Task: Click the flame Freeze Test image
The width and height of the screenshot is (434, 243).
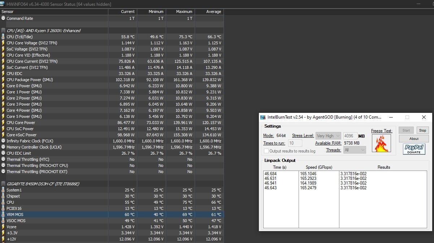Action: point(381,143)
